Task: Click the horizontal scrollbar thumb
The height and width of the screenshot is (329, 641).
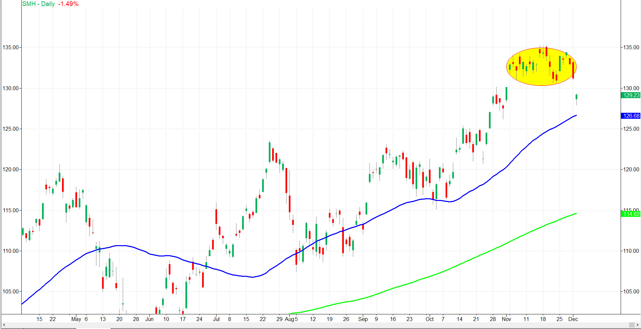Action: (x=632, y=325)
